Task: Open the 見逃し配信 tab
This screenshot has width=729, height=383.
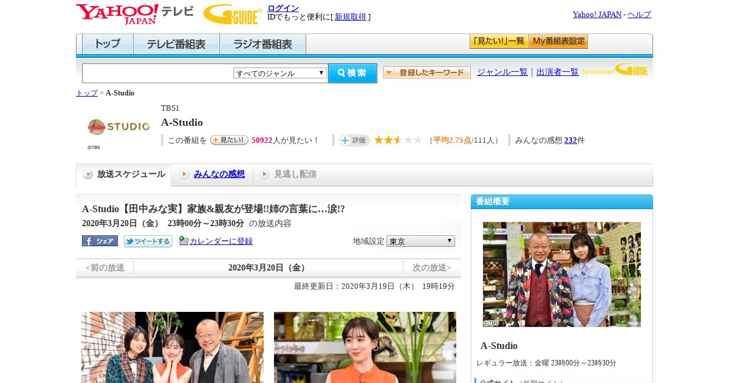Action: point(295,174)
